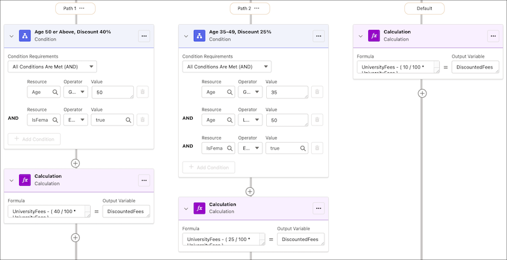Click the Path 1 condition branch icon
This screenshot has height=260, width=507.
[x=25, y=36]
